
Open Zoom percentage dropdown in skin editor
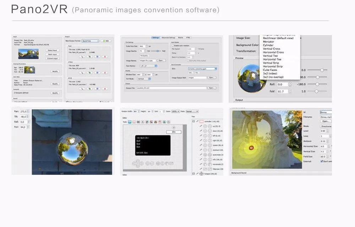[175, 111]
